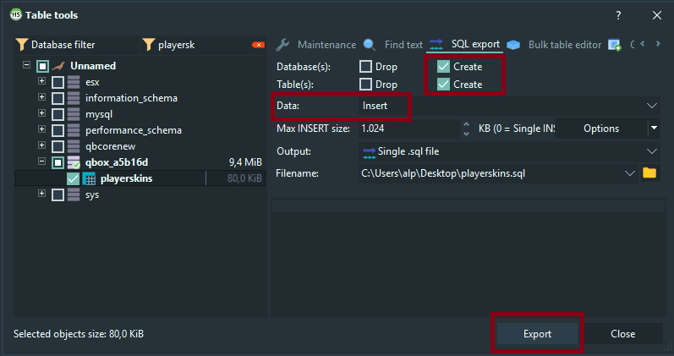Check the information_schema checkbox
The height and width of the screenshot is (356, 674).
click(58, 98)
